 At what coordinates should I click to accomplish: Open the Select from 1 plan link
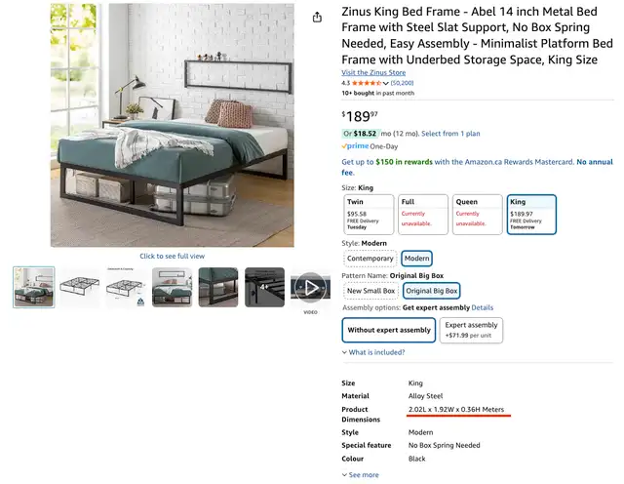click(449, 134)
